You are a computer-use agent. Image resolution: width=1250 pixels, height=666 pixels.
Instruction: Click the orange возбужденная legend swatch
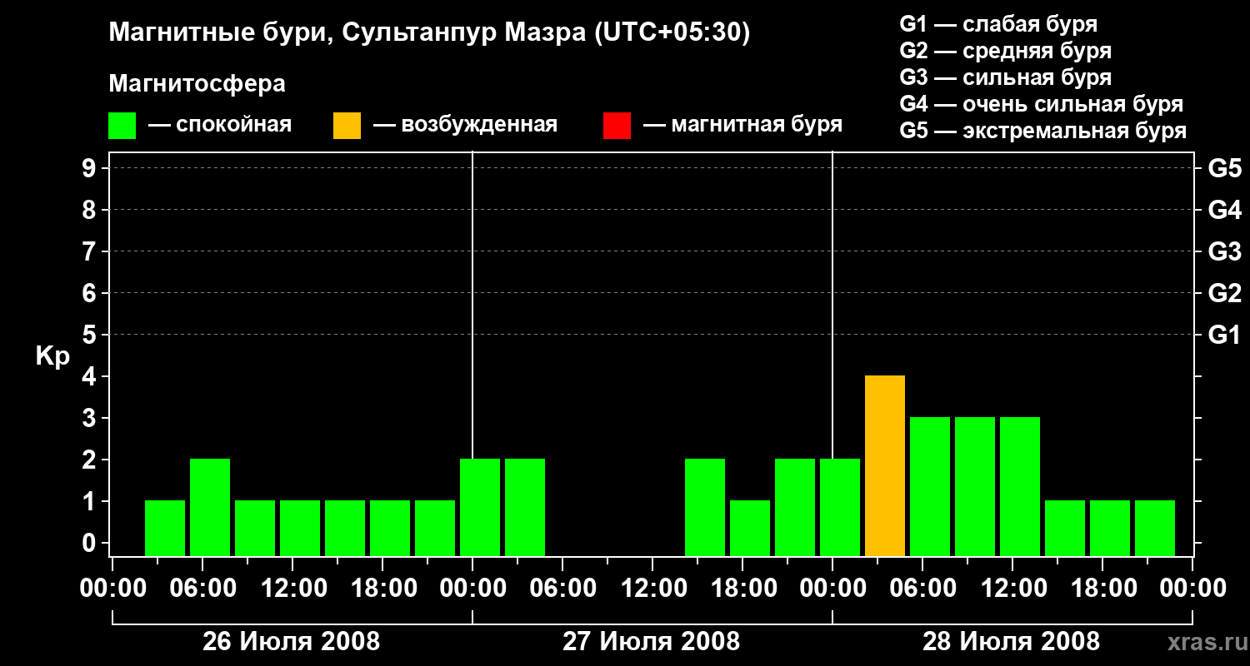point(347,126)
